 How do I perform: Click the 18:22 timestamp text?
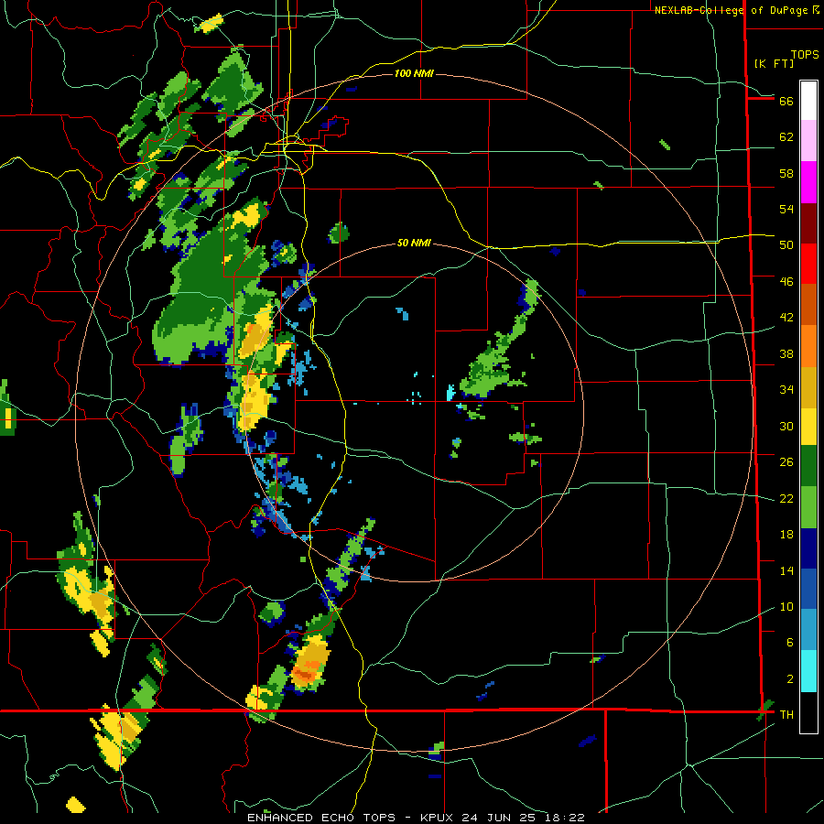pos(564,818)
